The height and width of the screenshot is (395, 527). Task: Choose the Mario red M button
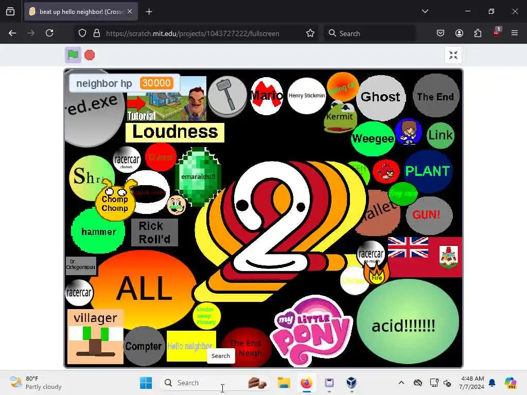(x=267, y=96)
